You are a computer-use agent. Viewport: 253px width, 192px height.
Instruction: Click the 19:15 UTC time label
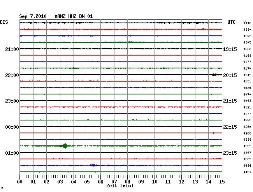point(230,49)
